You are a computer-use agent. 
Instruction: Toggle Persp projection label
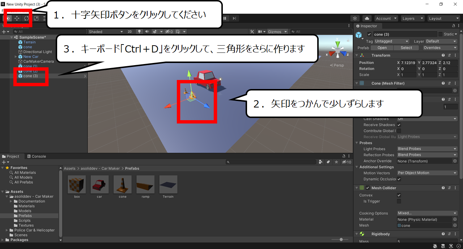coord(337,66)
